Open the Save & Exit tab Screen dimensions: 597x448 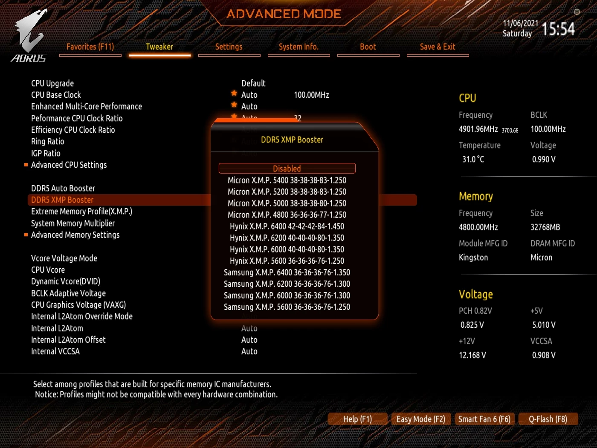pyautogui.click(x=438, y=47)
